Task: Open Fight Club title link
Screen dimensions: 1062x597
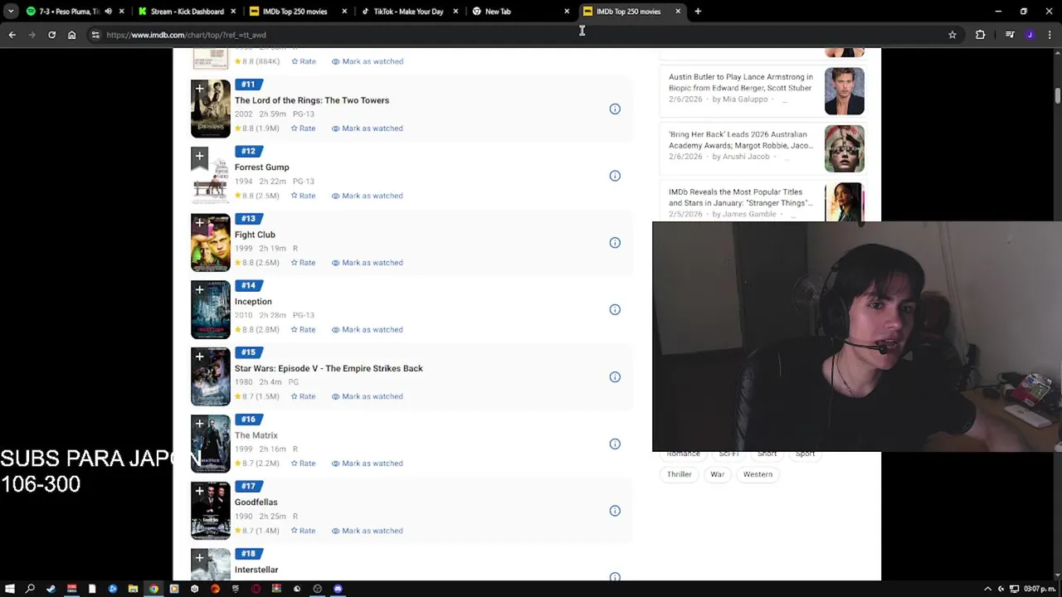Action: 255,235
